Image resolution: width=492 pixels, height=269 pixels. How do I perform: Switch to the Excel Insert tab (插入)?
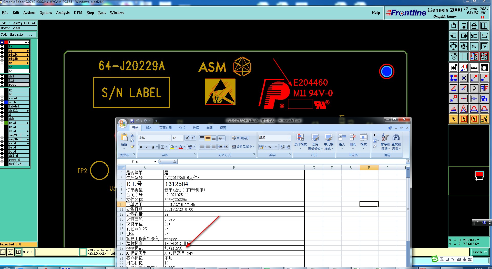tap(149, 128)
